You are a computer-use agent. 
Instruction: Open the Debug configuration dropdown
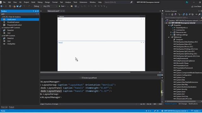(x=38, y=6)
